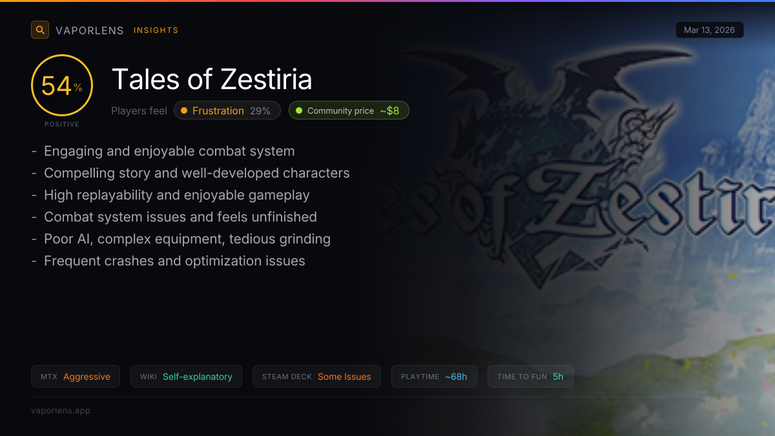Click the 'Engaging and enjoyable combat system' point
Image resolution: width=775 pixels, height=436 pixels.
[x=169, y=151]
